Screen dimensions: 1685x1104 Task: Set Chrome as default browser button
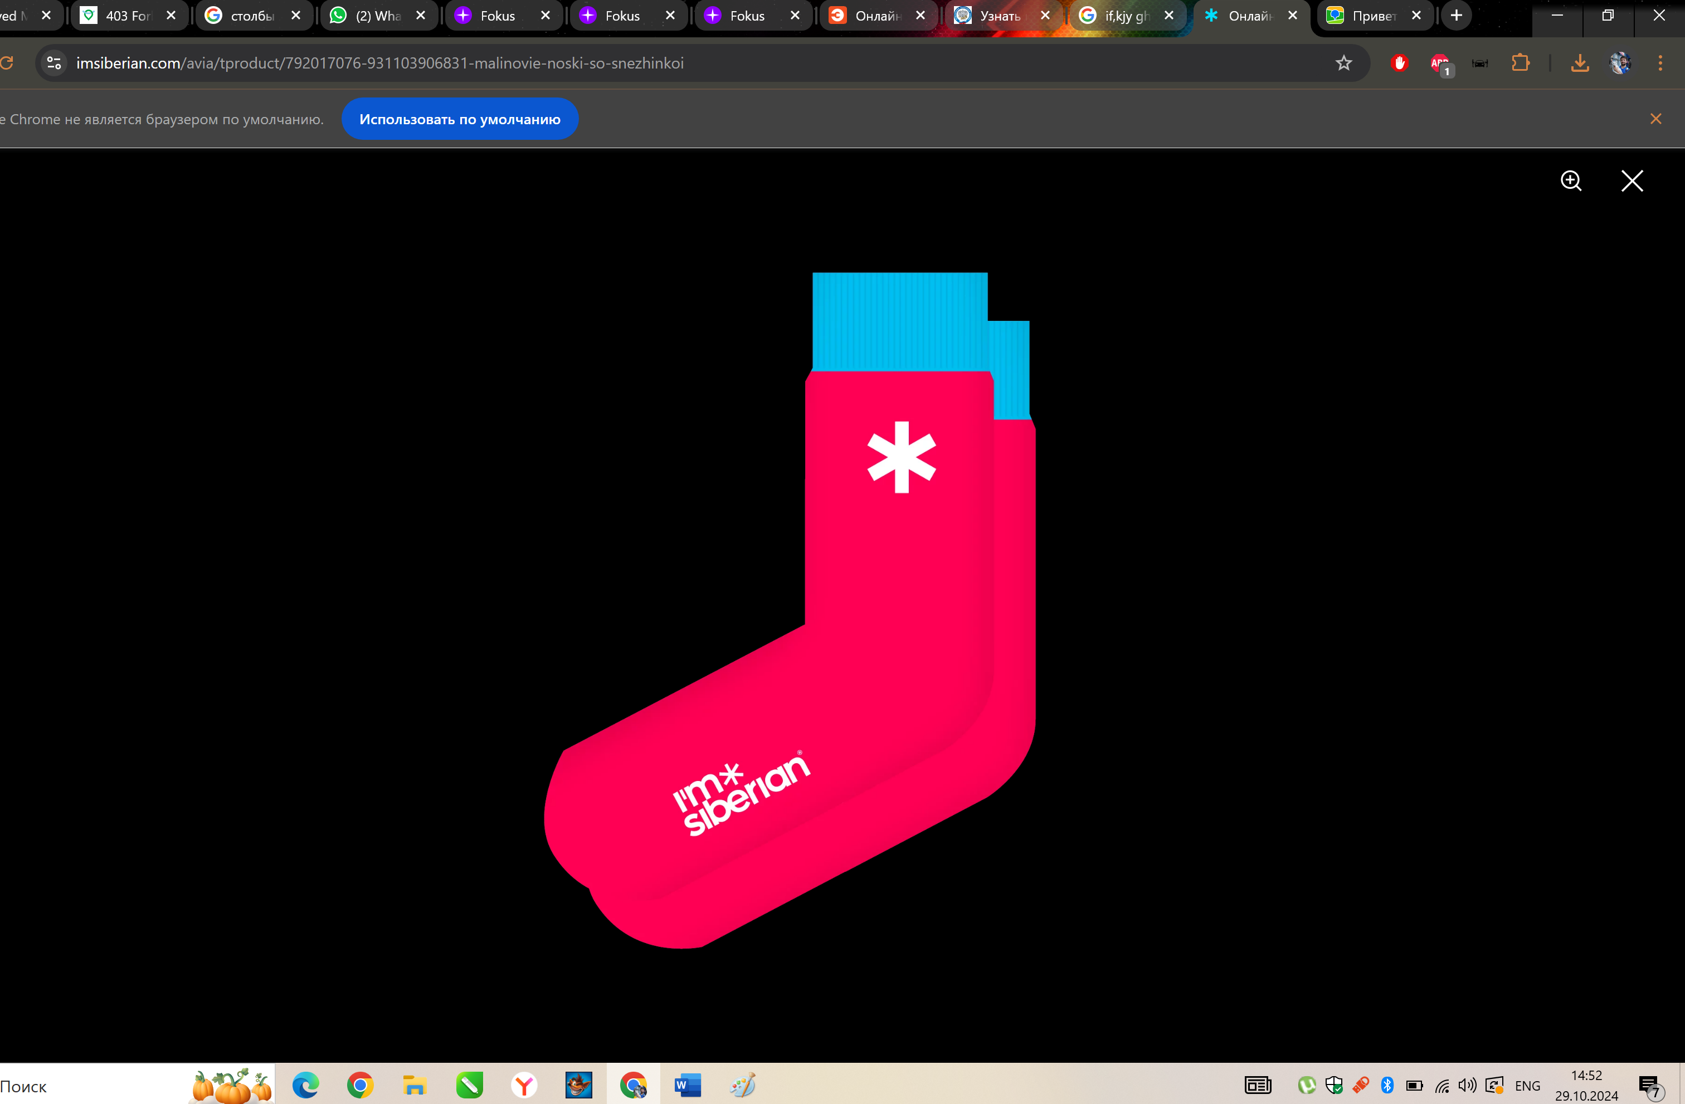[460, 119]
